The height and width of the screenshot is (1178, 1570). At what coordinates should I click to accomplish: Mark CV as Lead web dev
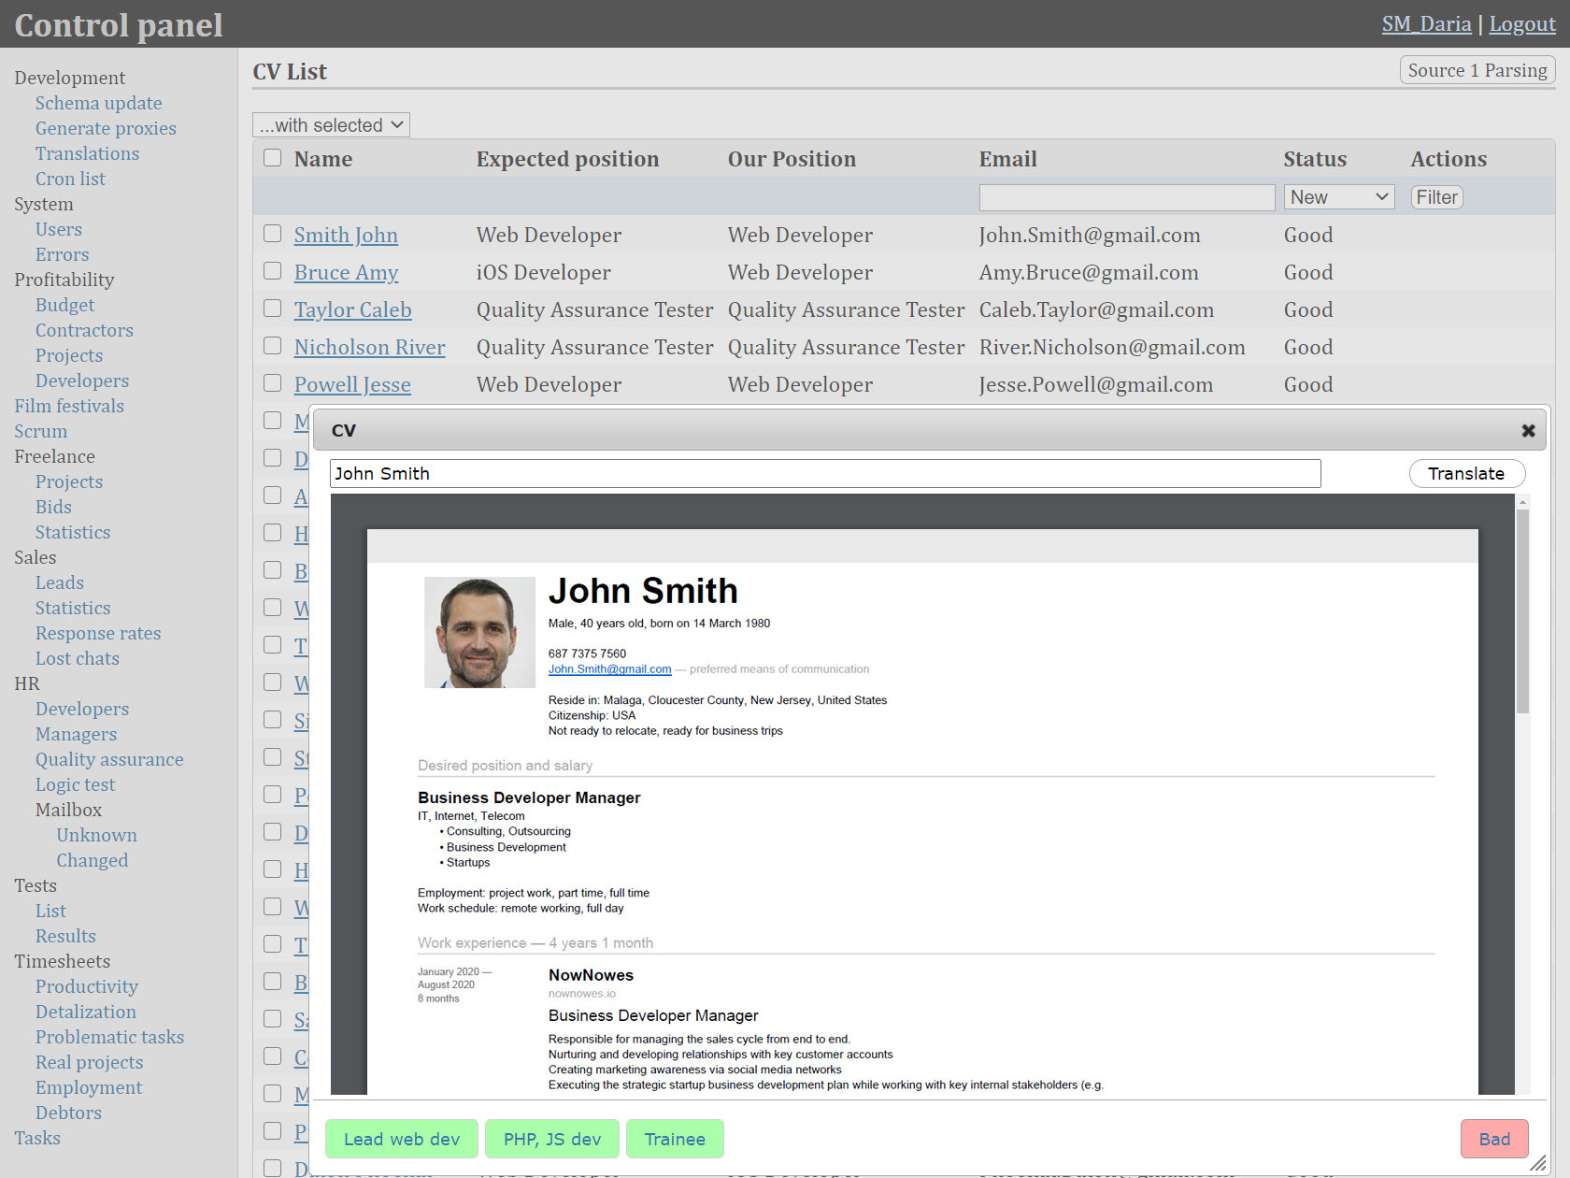pos(401,1139)
